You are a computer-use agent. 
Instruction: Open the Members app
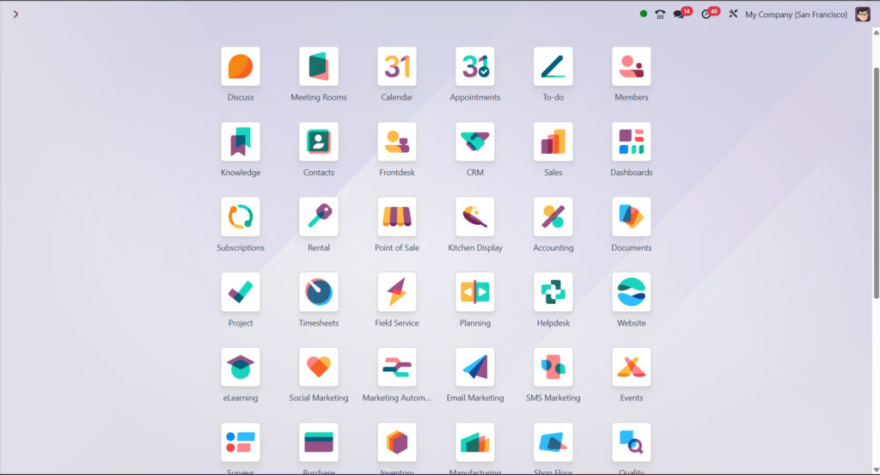pyautogui.click(x=632, y=67)
